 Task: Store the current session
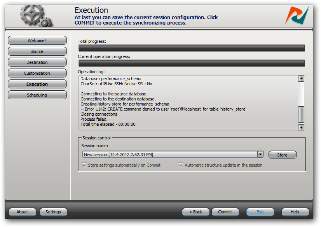click(283, 155)
